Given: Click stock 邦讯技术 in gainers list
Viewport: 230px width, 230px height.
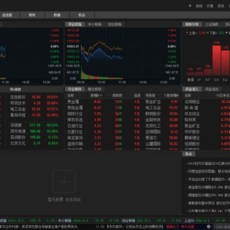Looking at the screenshot, I should 18,103.
